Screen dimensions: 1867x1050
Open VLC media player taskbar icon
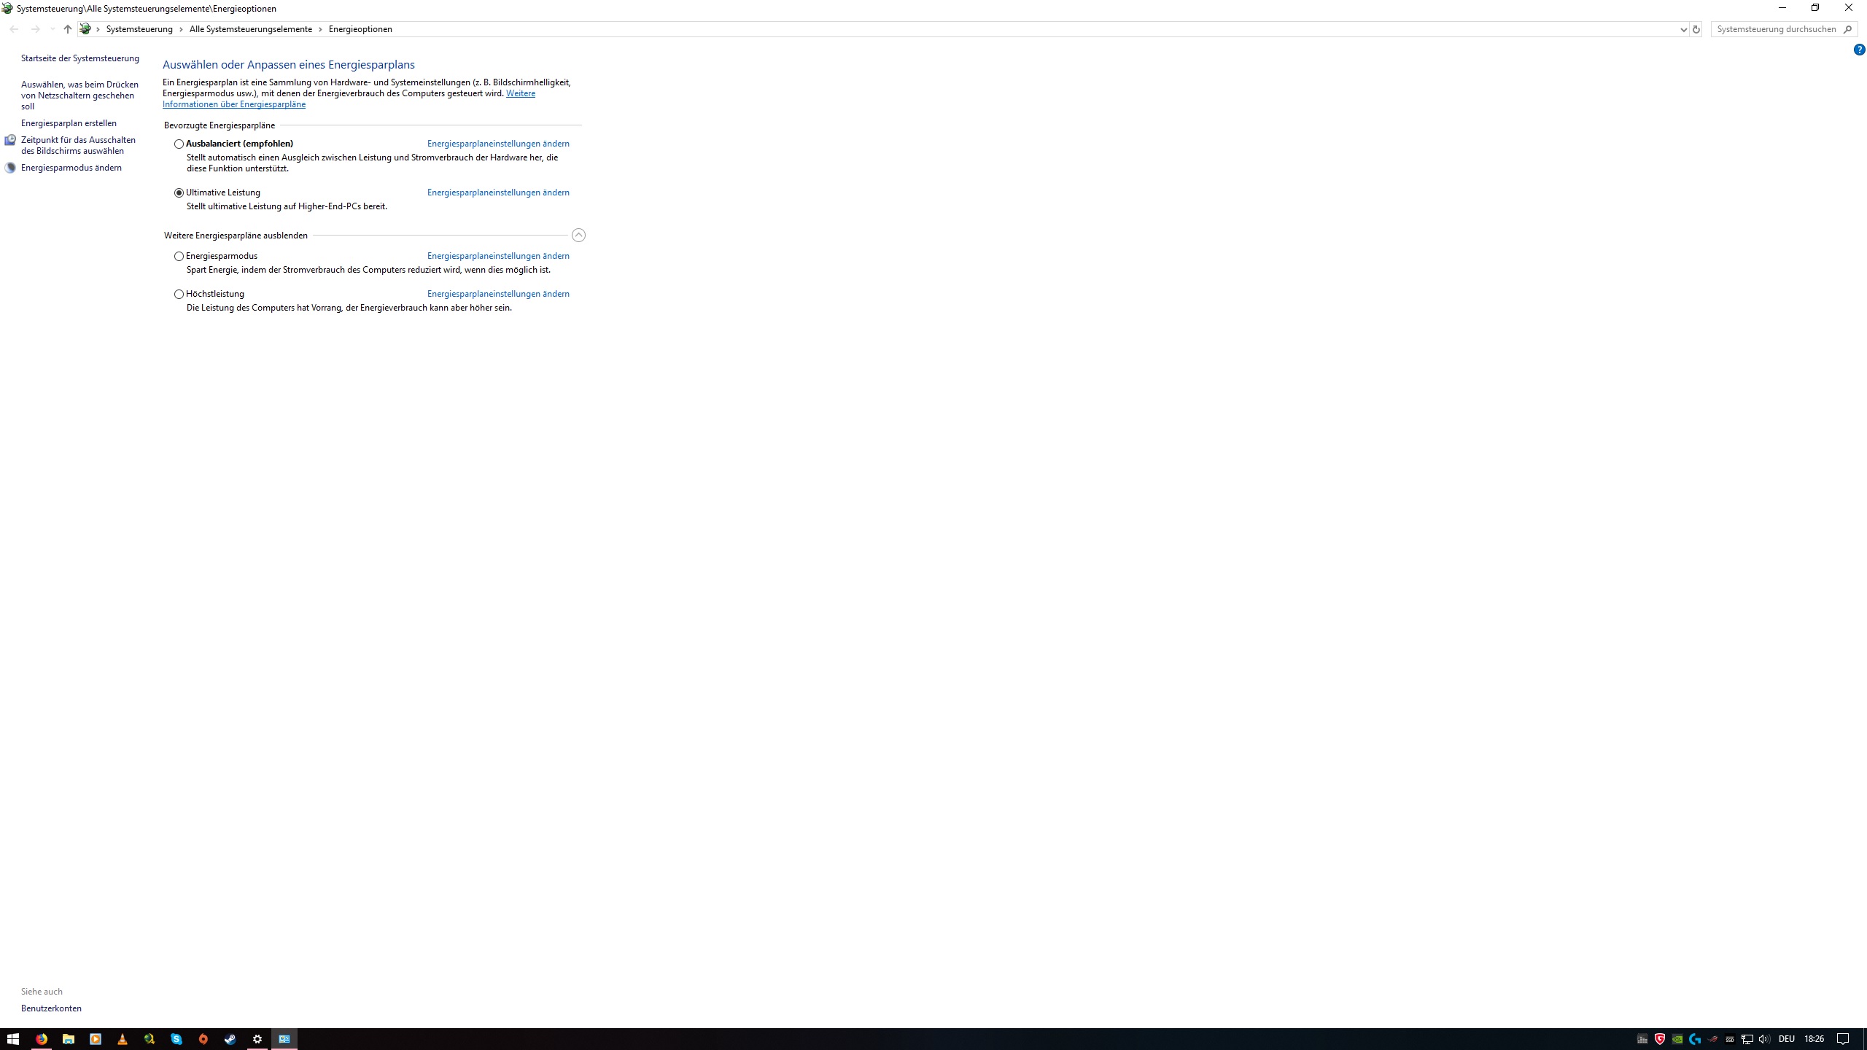pyautogui.click(x=123, y=1039)
